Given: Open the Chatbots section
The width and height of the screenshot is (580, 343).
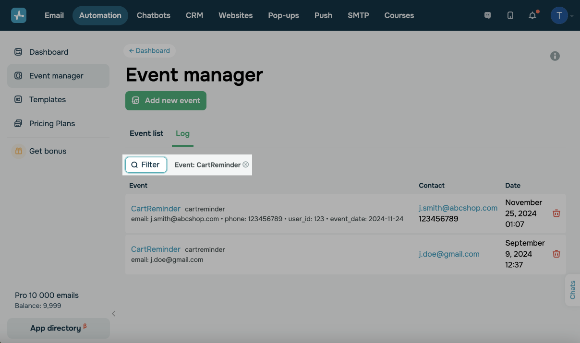Looking at the screenshot, I should pos(154,15).
